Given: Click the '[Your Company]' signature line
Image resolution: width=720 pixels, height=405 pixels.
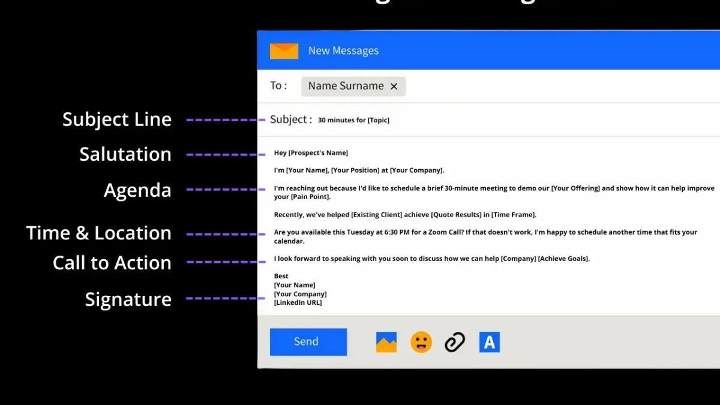Looking at the screenshot, I should pos(300,294).
